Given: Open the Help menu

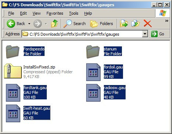Looking at the screenshot, I should [88, 13].
